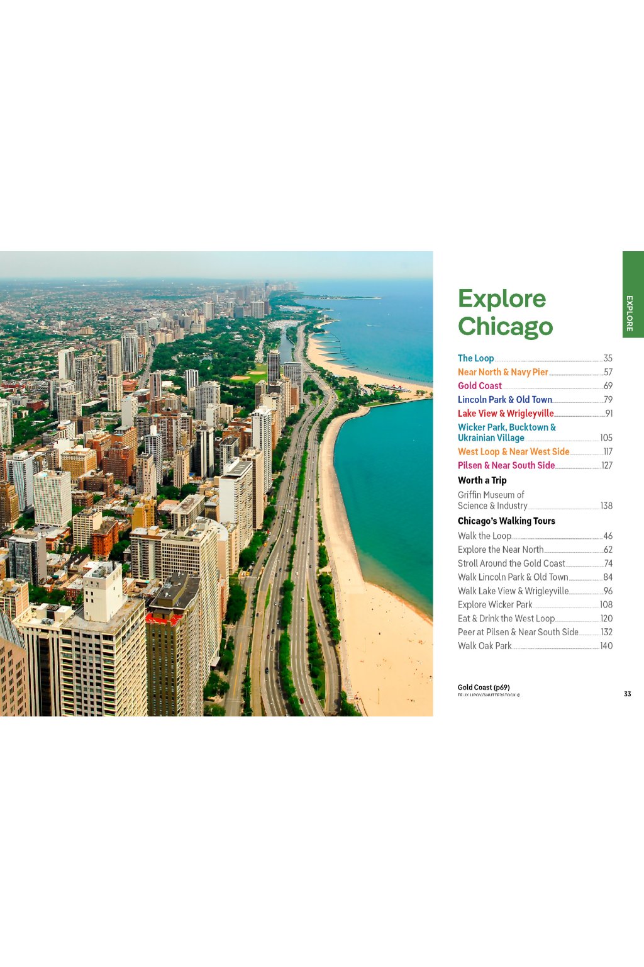Open 'Griffin Museum of Science & Industry' entry
This screenshot has height=967, width=644.
tap(535, 500)
